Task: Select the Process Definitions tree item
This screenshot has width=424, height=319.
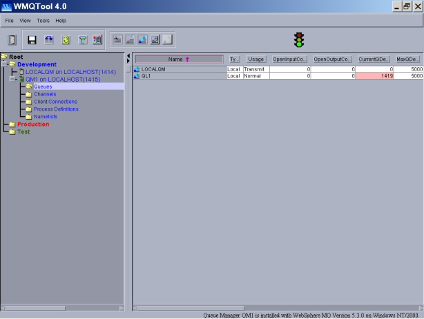Action: 56,109
